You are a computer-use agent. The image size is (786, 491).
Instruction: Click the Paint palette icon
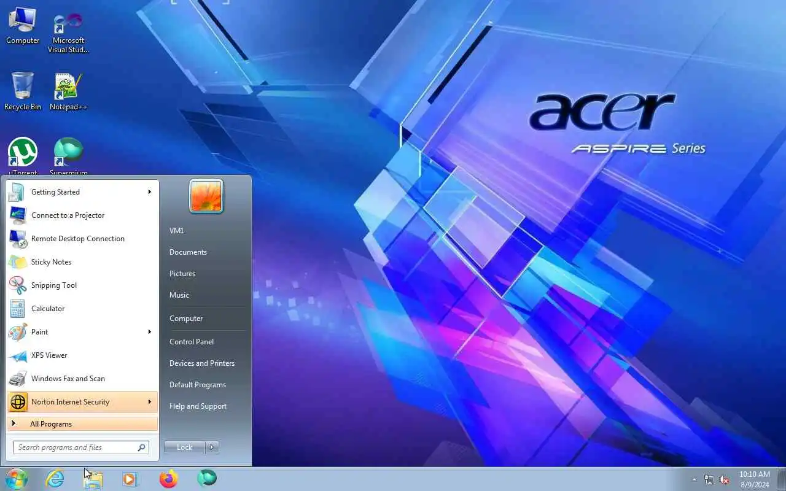coord(17,332)
